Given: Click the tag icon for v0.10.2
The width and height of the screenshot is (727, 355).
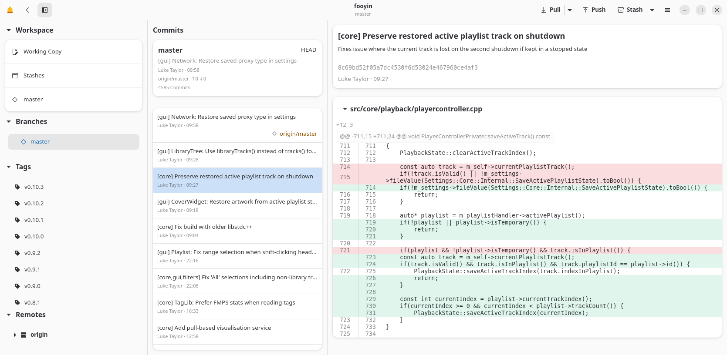Looking at the screenshot, I should pos(17,204).
